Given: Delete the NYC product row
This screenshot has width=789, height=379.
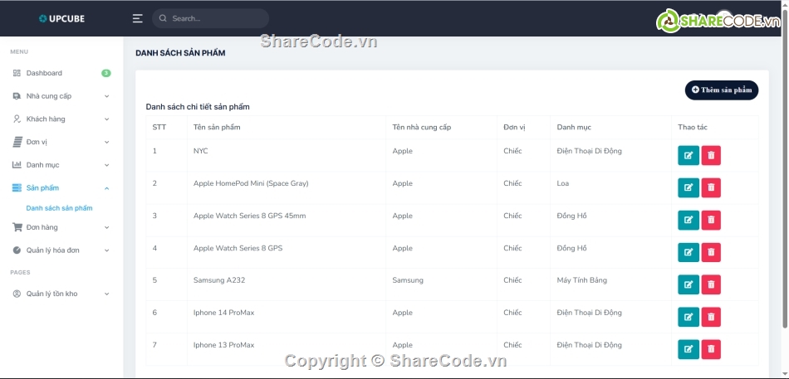Looking at the screenshot, I should coord(711,155).
